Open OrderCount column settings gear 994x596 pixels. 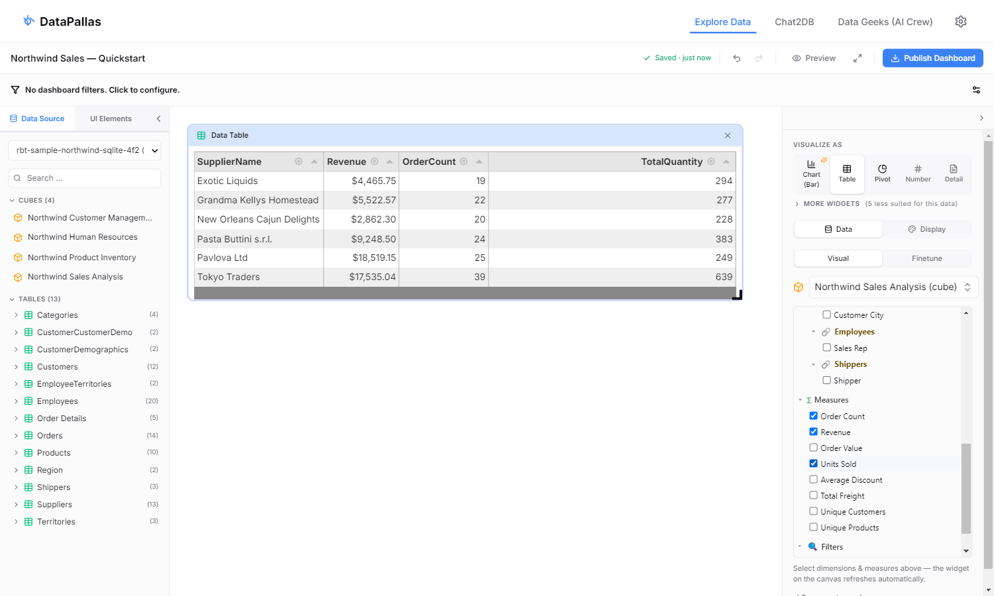[x=464, y=162]
